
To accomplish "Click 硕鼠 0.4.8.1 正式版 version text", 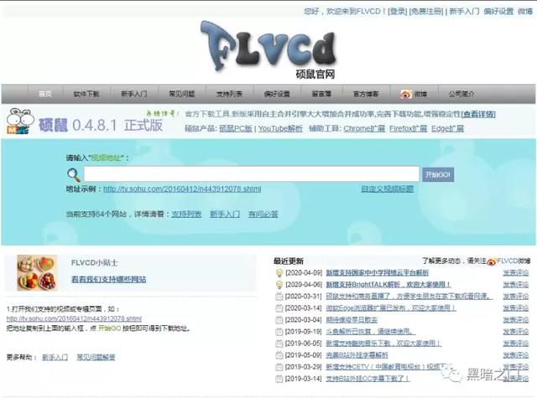I will (x=101, y=125).
